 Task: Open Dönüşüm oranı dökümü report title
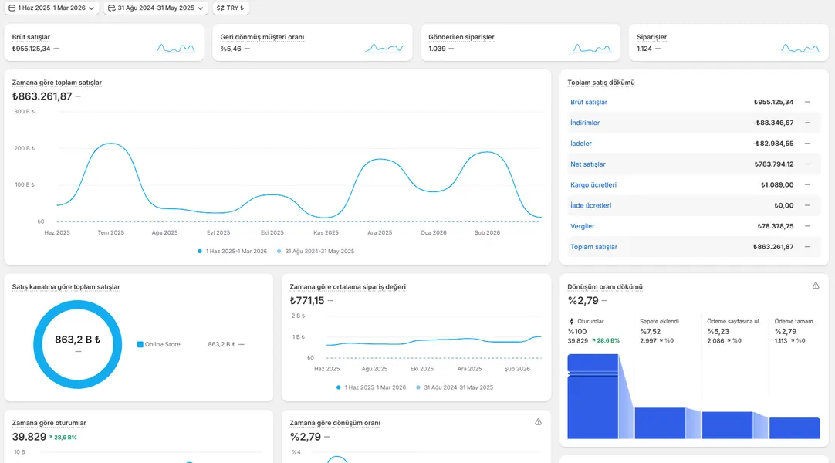605,287
